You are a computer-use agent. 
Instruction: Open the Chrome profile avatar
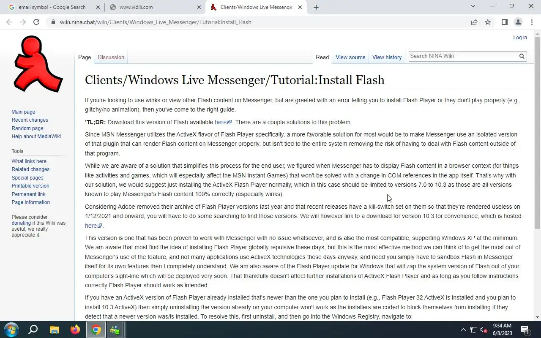[x=518, y=22]
